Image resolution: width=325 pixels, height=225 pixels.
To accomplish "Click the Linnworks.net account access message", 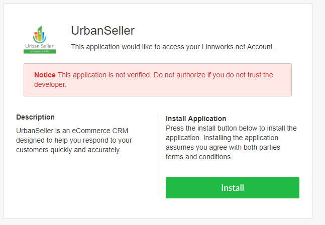I will point(172,47).
